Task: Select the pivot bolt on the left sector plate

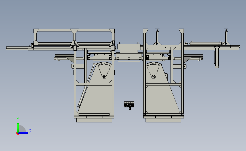Action: [x=104, y=76]
